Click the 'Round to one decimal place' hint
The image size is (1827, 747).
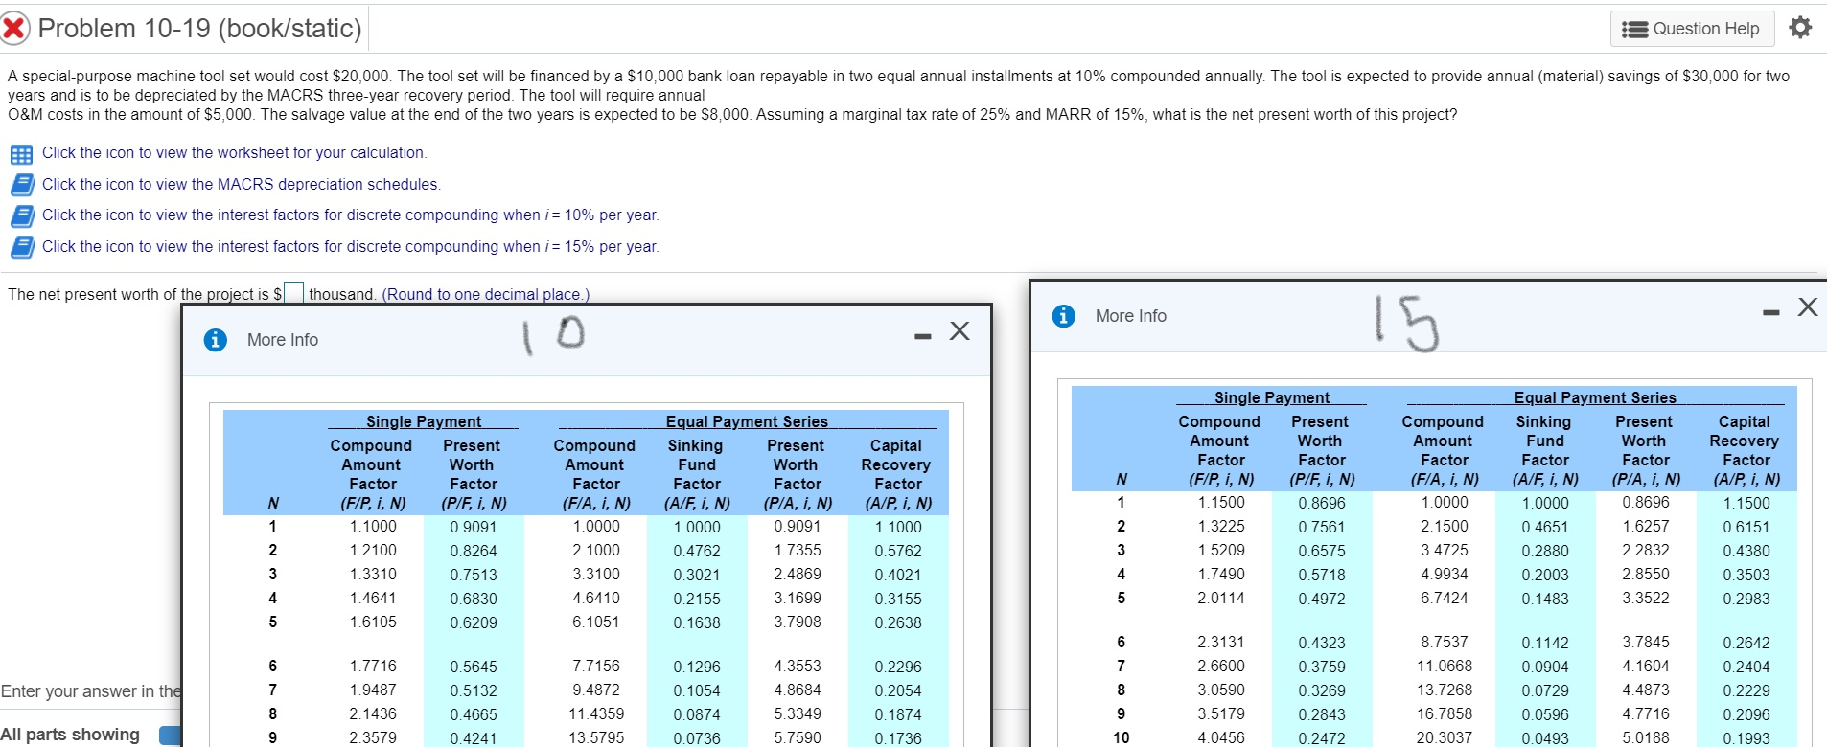click(x=486, y=294)
